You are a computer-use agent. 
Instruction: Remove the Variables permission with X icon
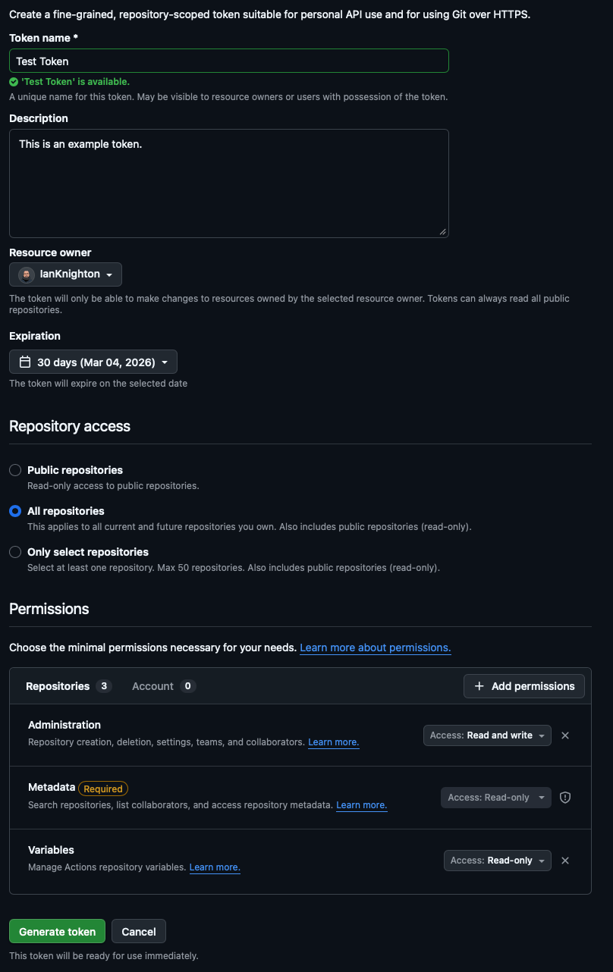click(565, 861)
